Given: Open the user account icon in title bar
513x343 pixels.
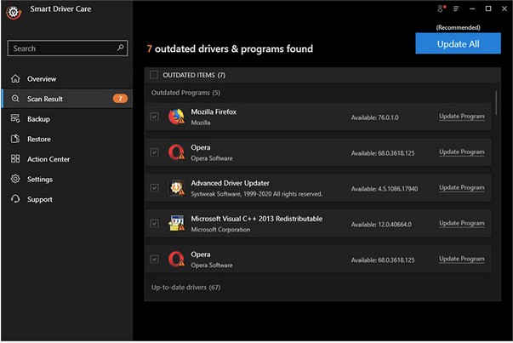Looking at the screenshot, I should click(x=442, y=9).
